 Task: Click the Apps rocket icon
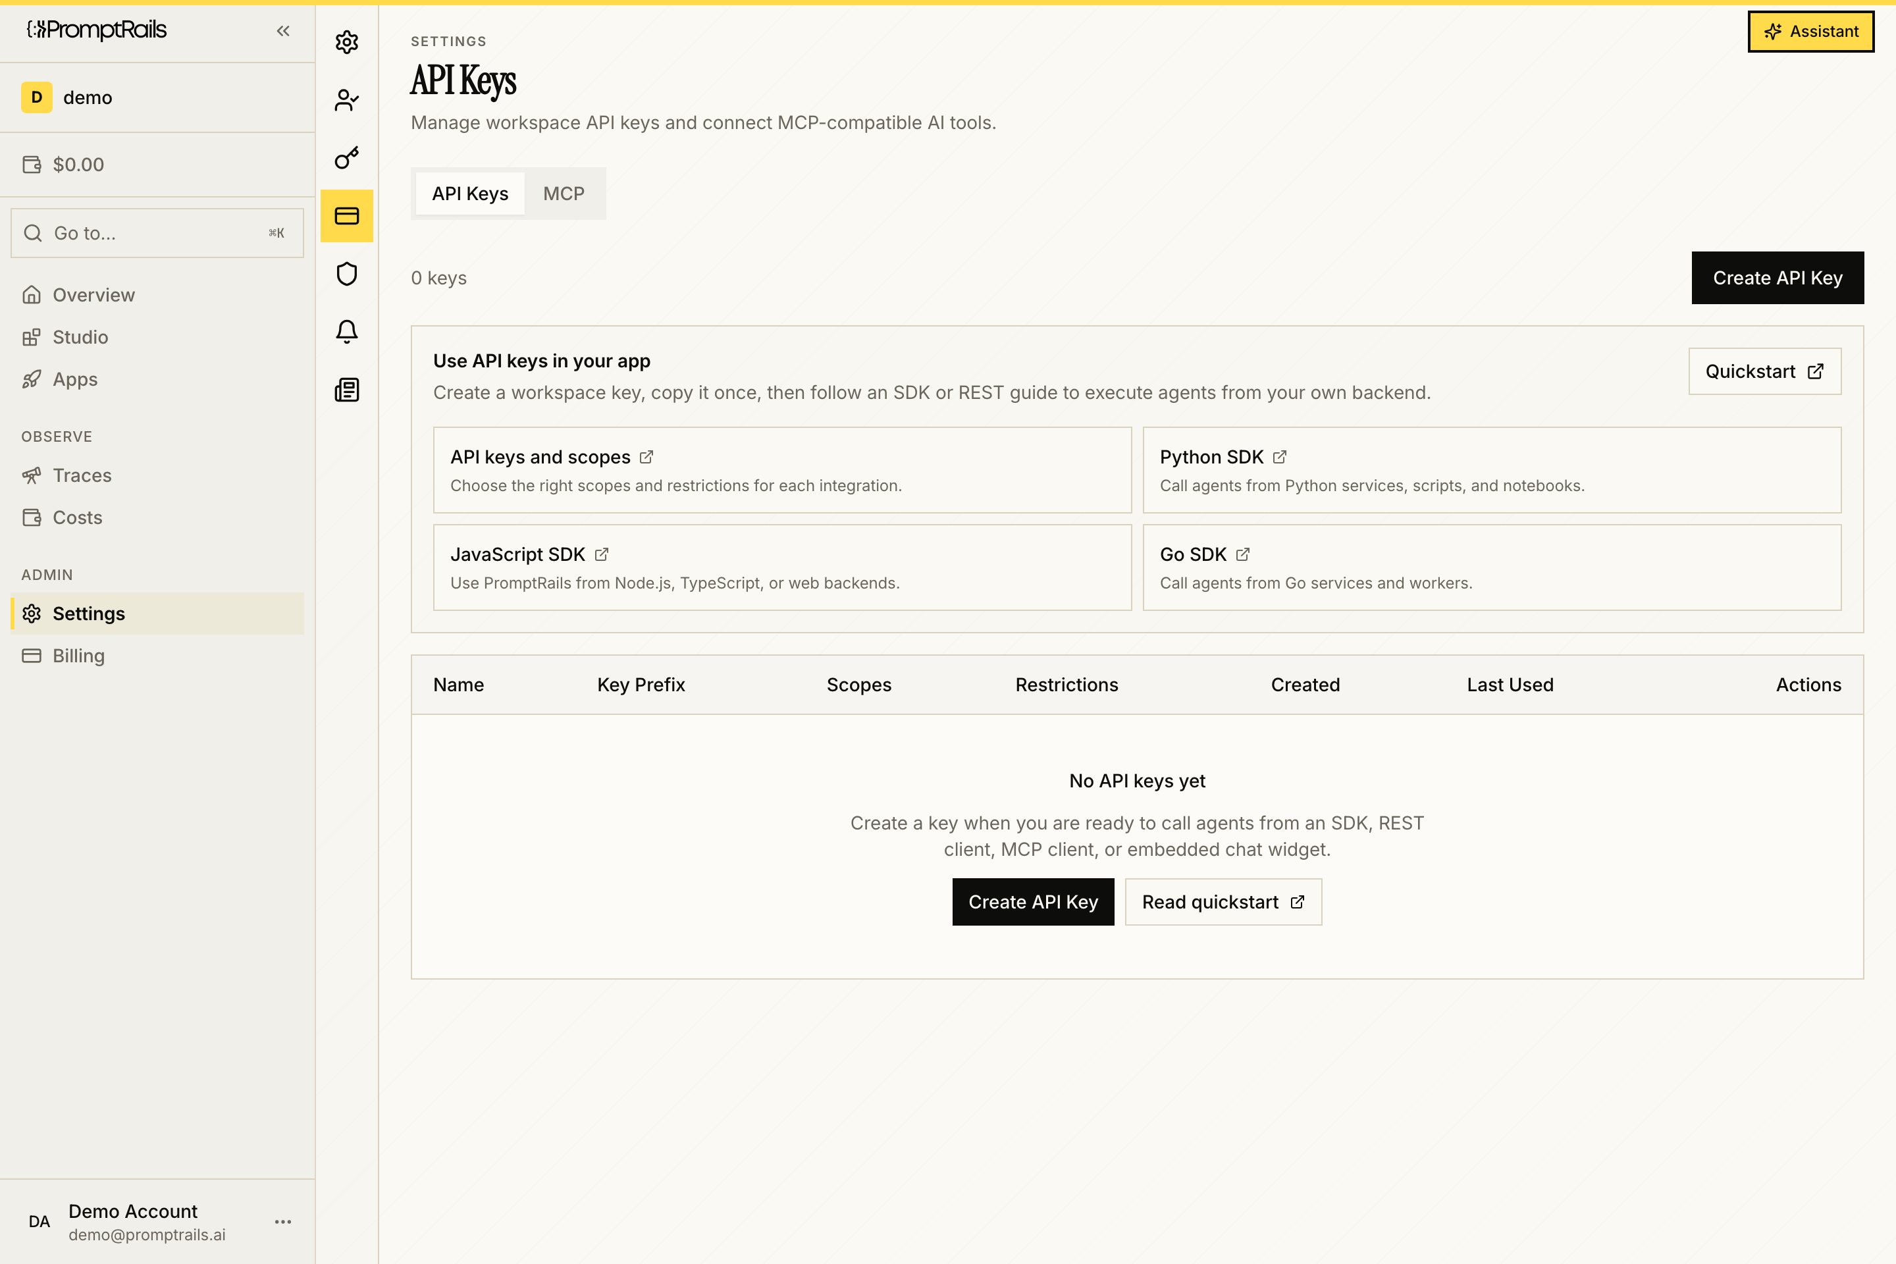[32, 379]
